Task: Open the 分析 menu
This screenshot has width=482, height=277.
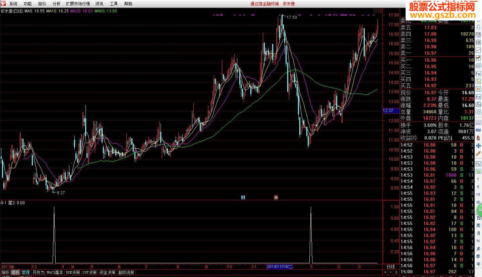Action: [57, 4]
